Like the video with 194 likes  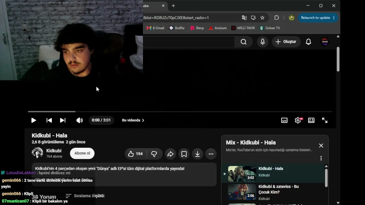[135, 154]
